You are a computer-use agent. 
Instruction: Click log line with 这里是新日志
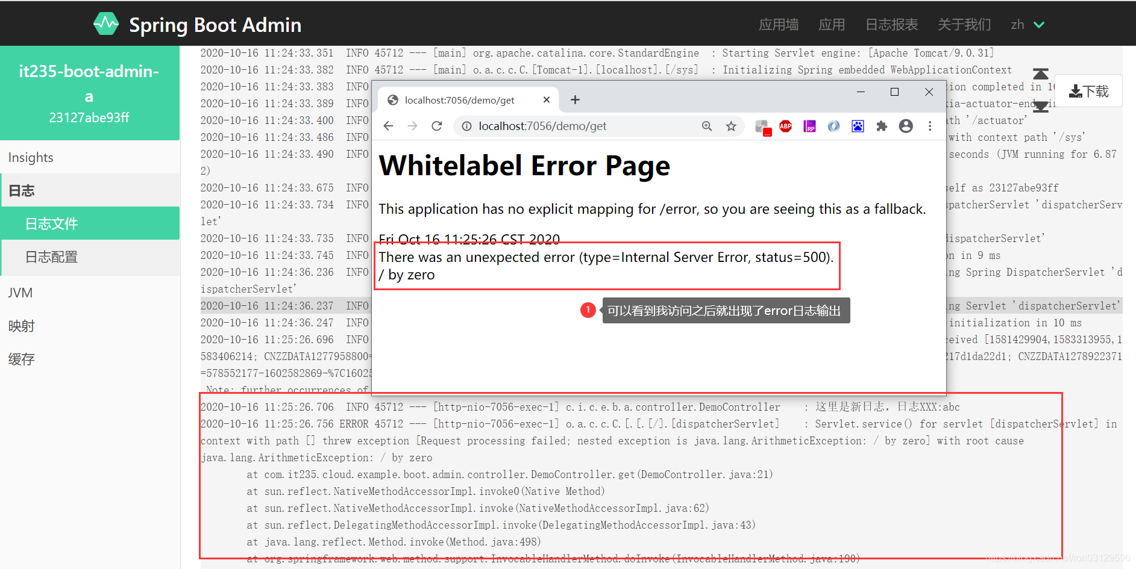[x=580, y=407]
